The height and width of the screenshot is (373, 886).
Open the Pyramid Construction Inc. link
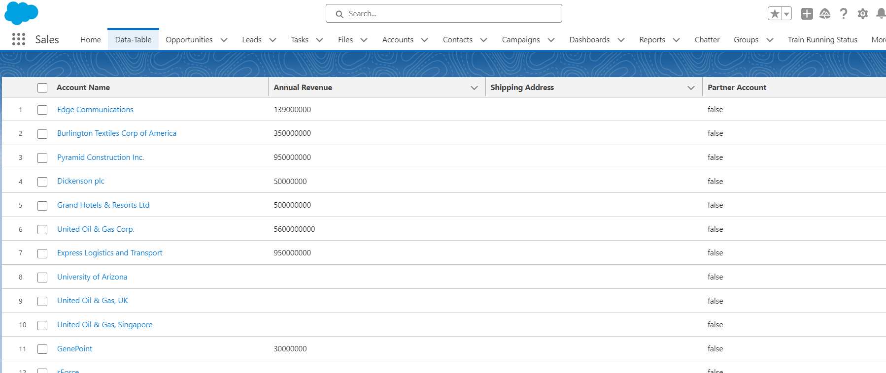(x=101, y=157)
